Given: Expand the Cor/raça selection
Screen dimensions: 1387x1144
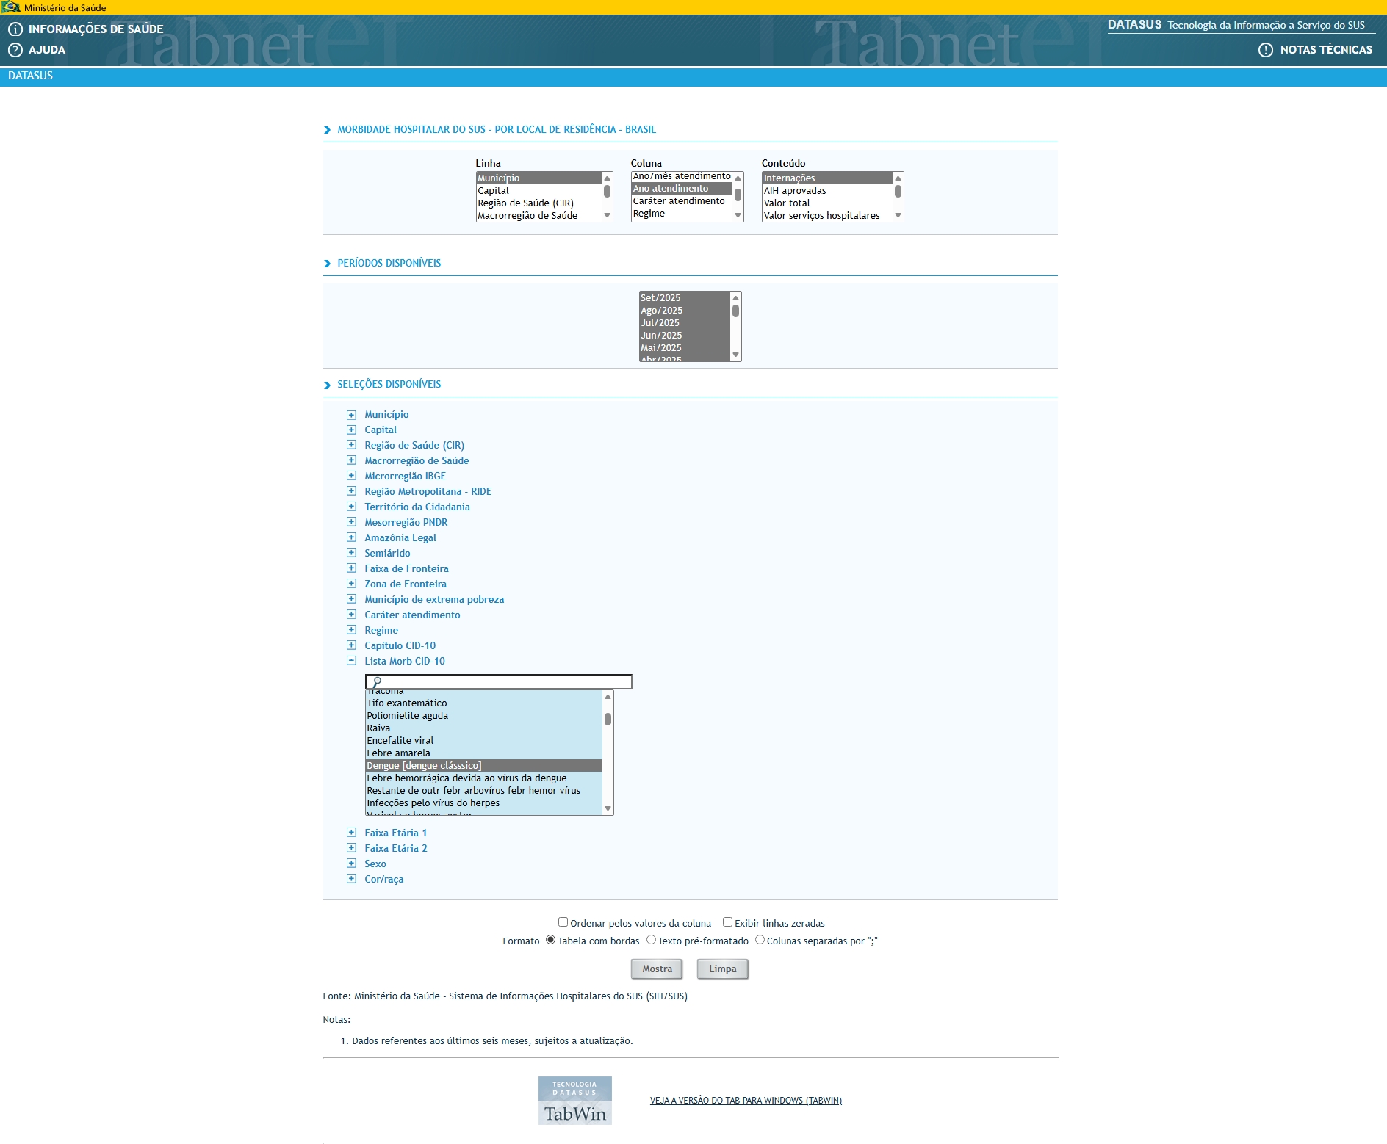Looking at the screenshot, I should [x=352, y=878].
